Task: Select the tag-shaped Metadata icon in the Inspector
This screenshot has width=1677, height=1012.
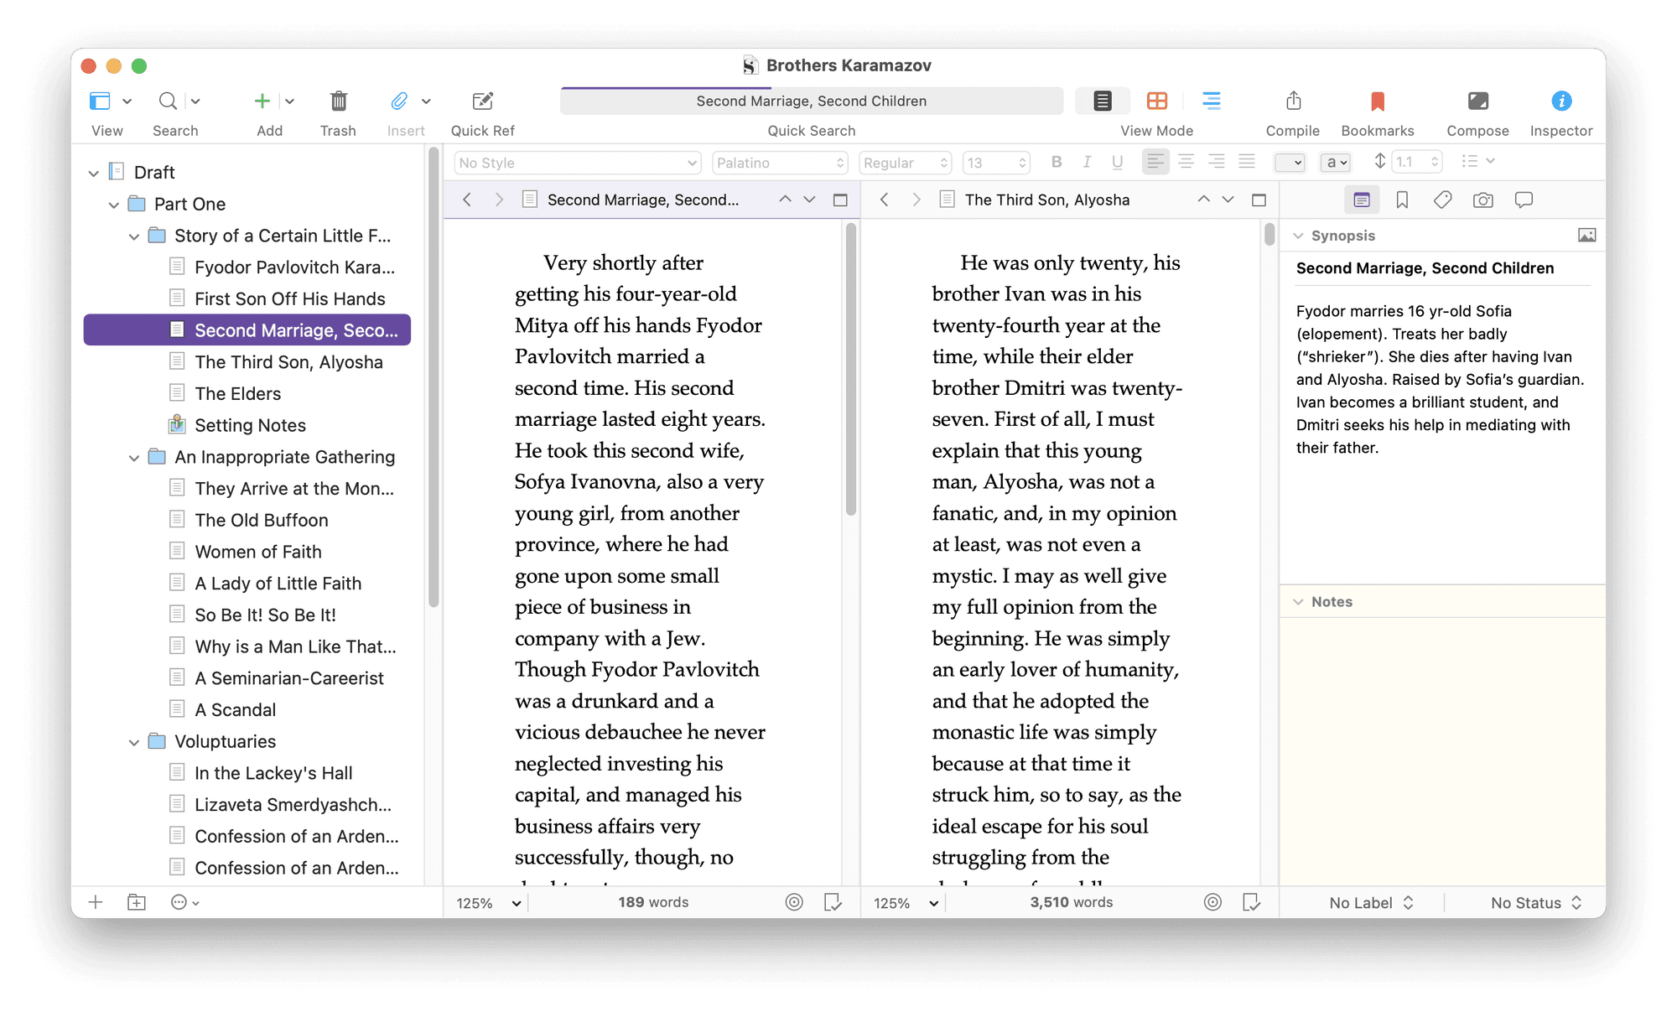Action: pyautogui.click(x=1443, y=200)
